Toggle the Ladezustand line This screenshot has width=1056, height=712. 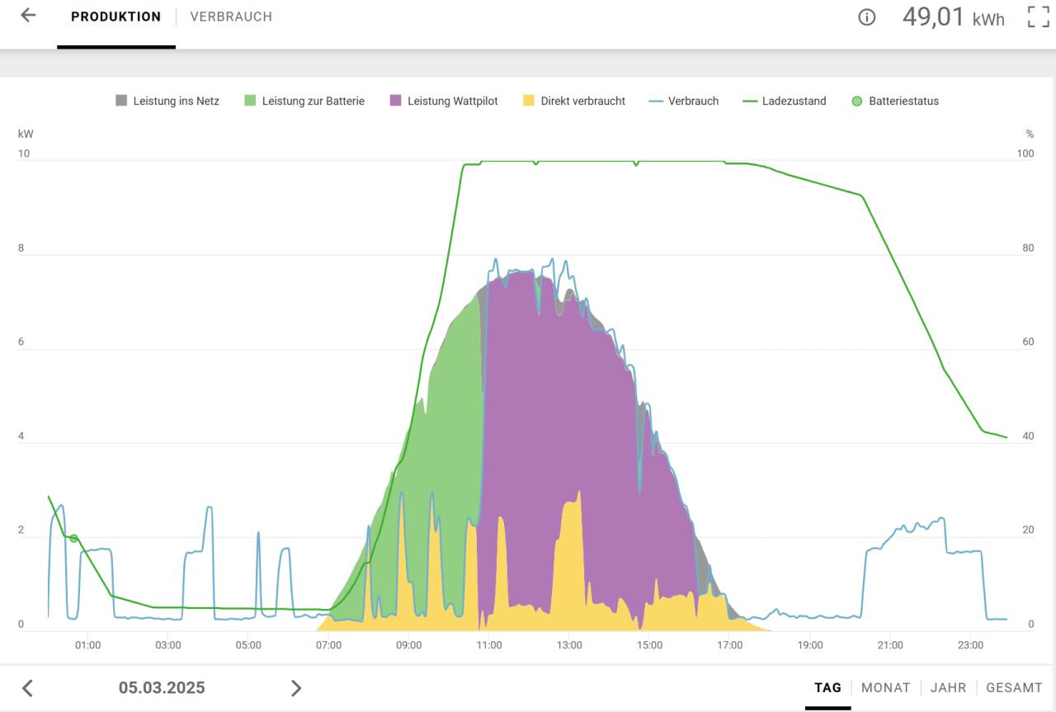[x=785, y=101]
